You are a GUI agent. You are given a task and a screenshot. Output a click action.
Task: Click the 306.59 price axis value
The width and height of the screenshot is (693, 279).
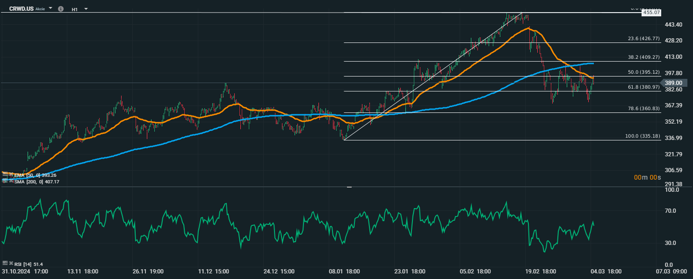click(674, 170)
